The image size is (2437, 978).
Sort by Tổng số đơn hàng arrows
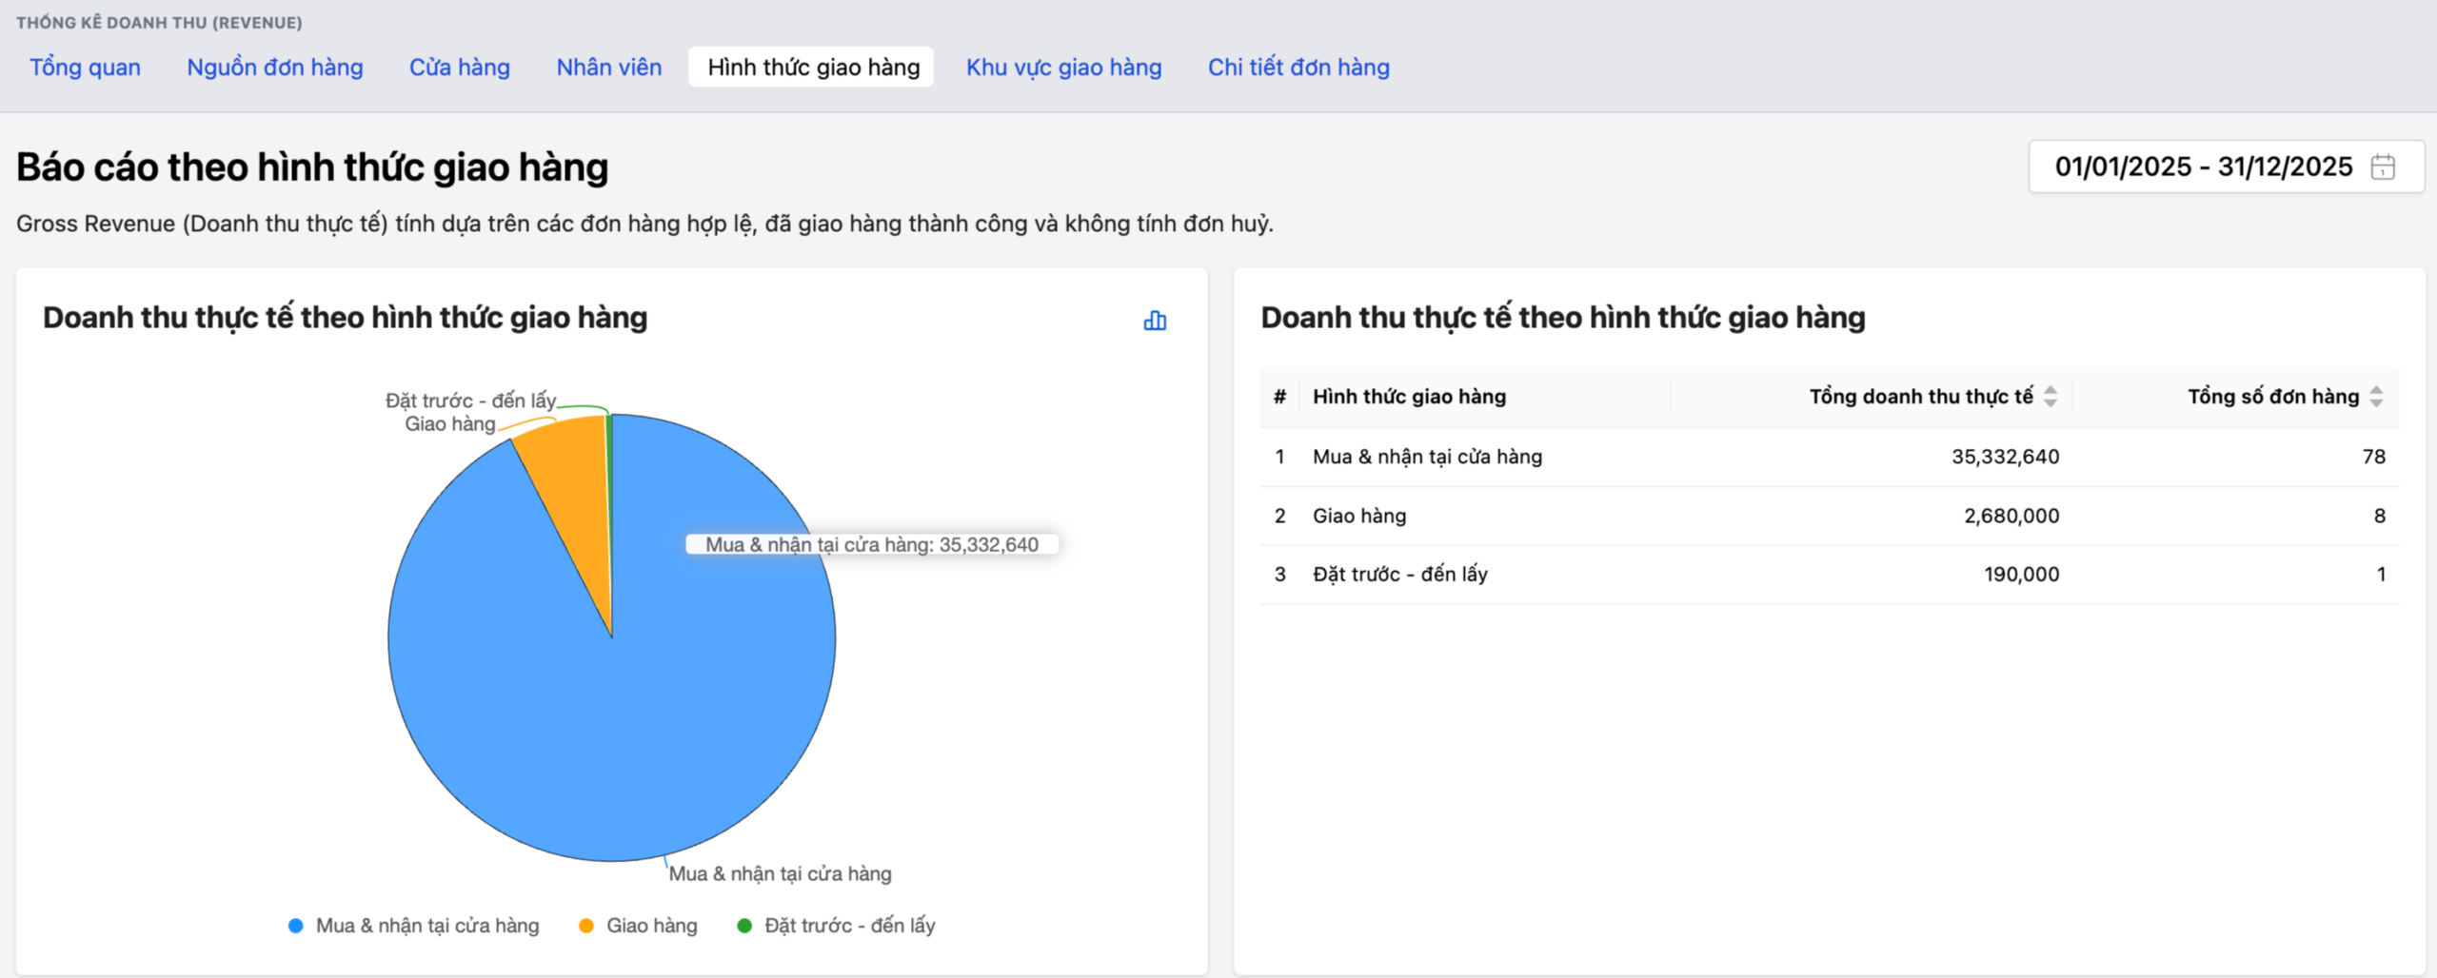point(2376,397)
